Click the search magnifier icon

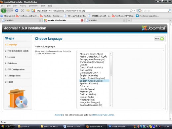coord(169,11)
